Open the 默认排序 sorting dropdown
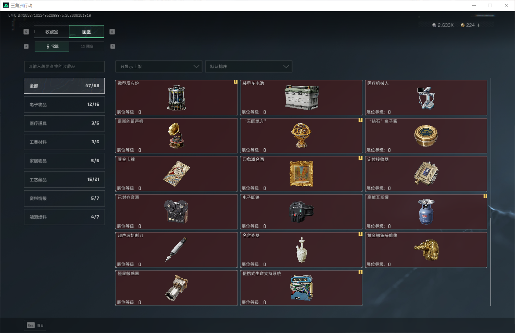 [x=249, y=66]
